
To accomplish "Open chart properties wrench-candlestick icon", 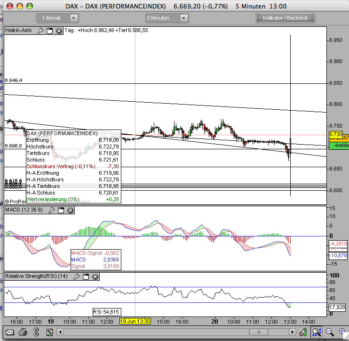I will coord(303,332).
